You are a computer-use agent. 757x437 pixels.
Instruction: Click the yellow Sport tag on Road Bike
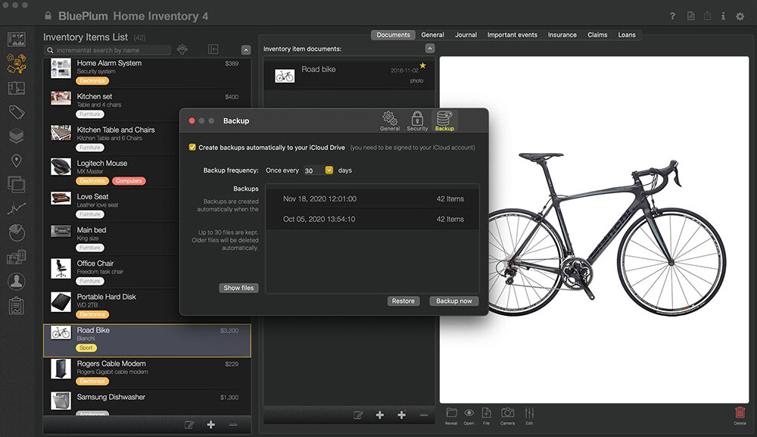point(86,348)
